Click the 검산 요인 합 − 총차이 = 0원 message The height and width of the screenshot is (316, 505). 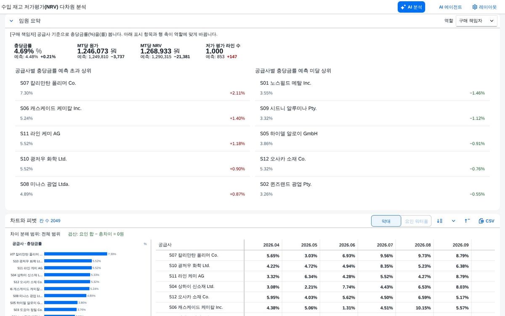pos(96,234)
